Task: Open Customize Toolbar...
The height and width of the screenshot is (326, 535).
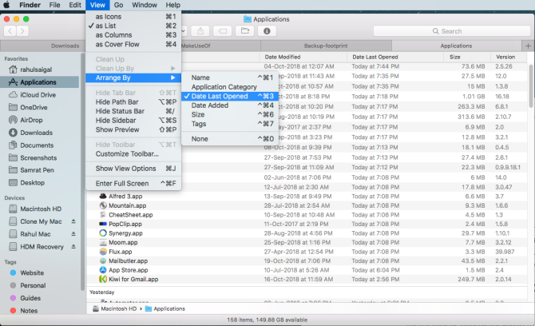Action: pos(133,154)
